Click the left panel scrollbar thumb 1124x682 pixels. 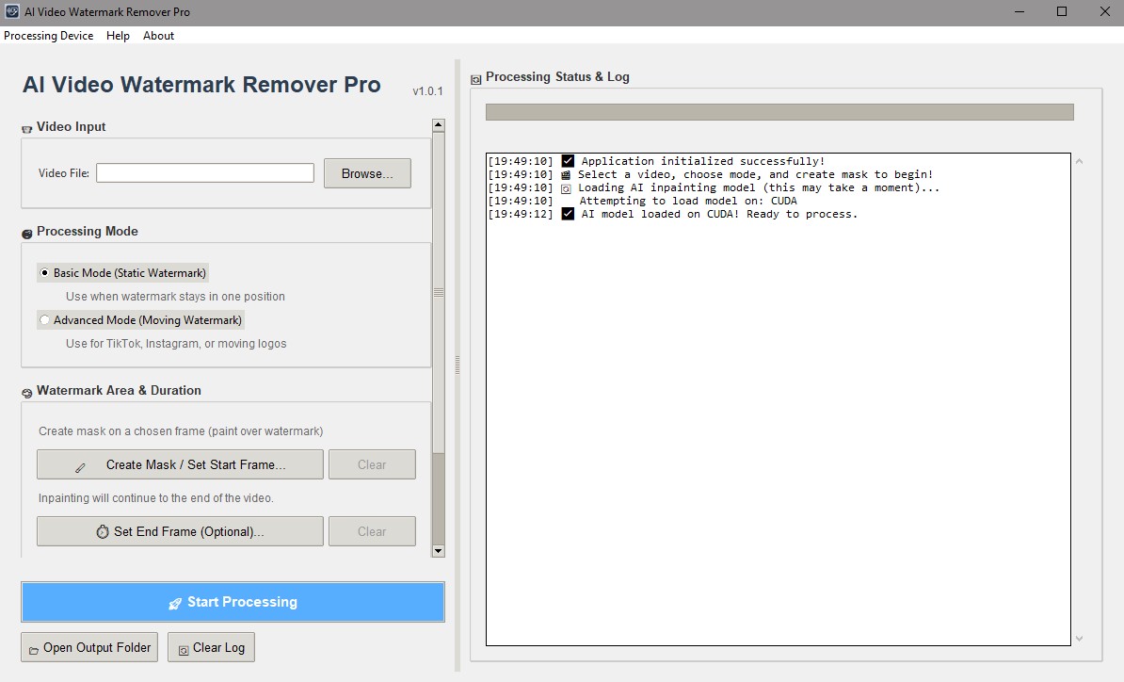coord(439,293)
